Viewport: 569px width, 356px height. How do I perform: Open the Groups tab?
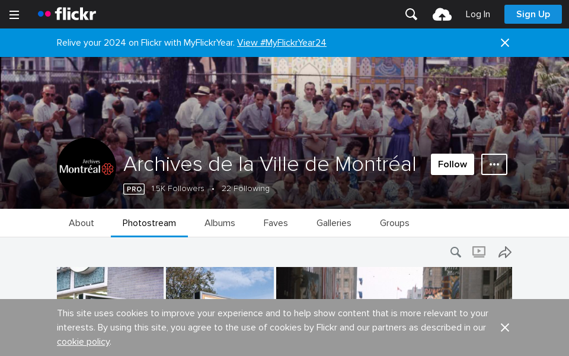pyautogui.click(x=395, y=223)
